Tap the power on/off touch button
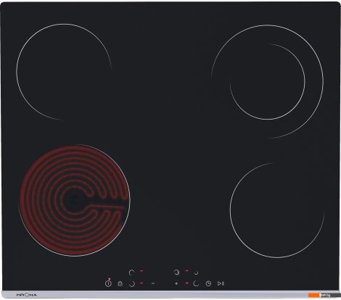341x300 pixels. click(x=108, y=283)
